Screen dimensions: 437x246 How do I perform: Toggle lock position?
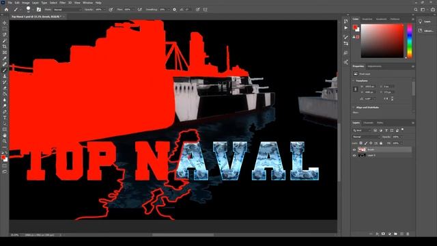pos(371,143)
